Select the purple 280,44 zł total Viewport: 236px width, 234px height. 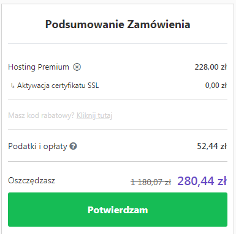[x=202, y=181]
